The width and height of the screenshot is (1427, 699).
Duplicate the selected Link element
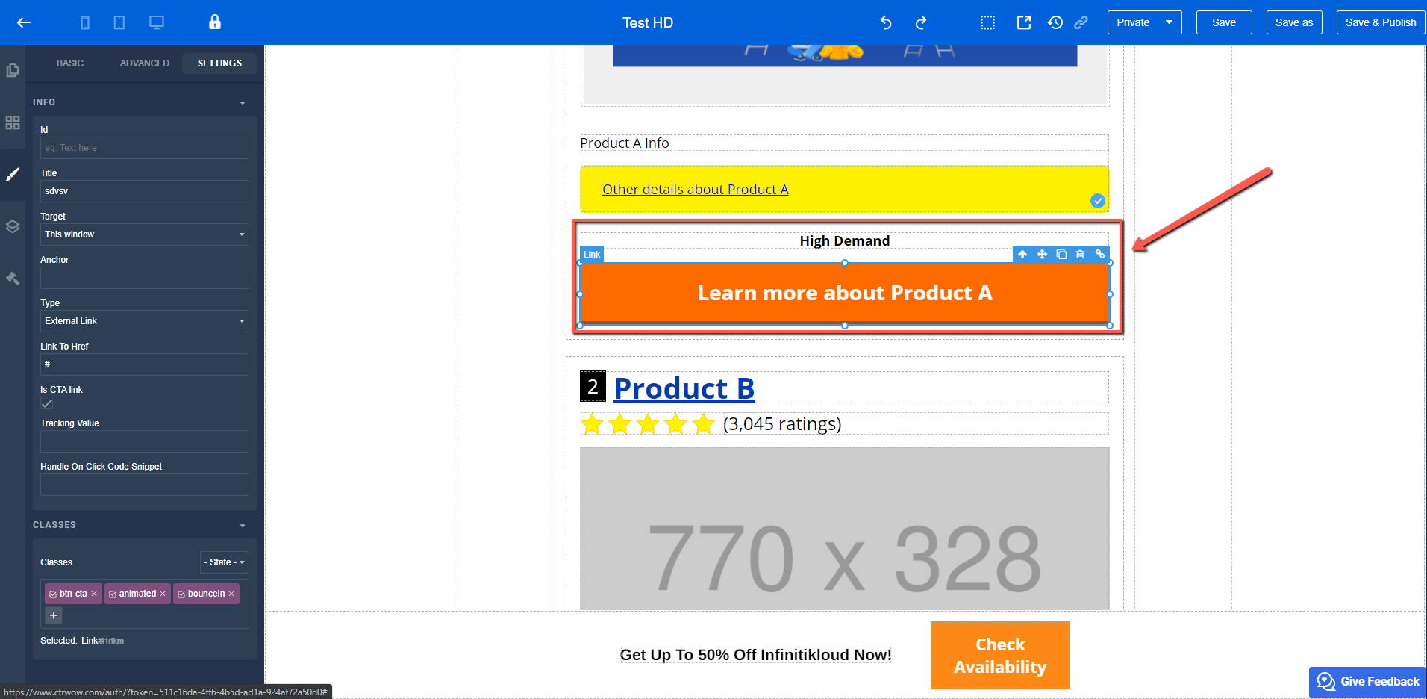(x=1061, y=255)
